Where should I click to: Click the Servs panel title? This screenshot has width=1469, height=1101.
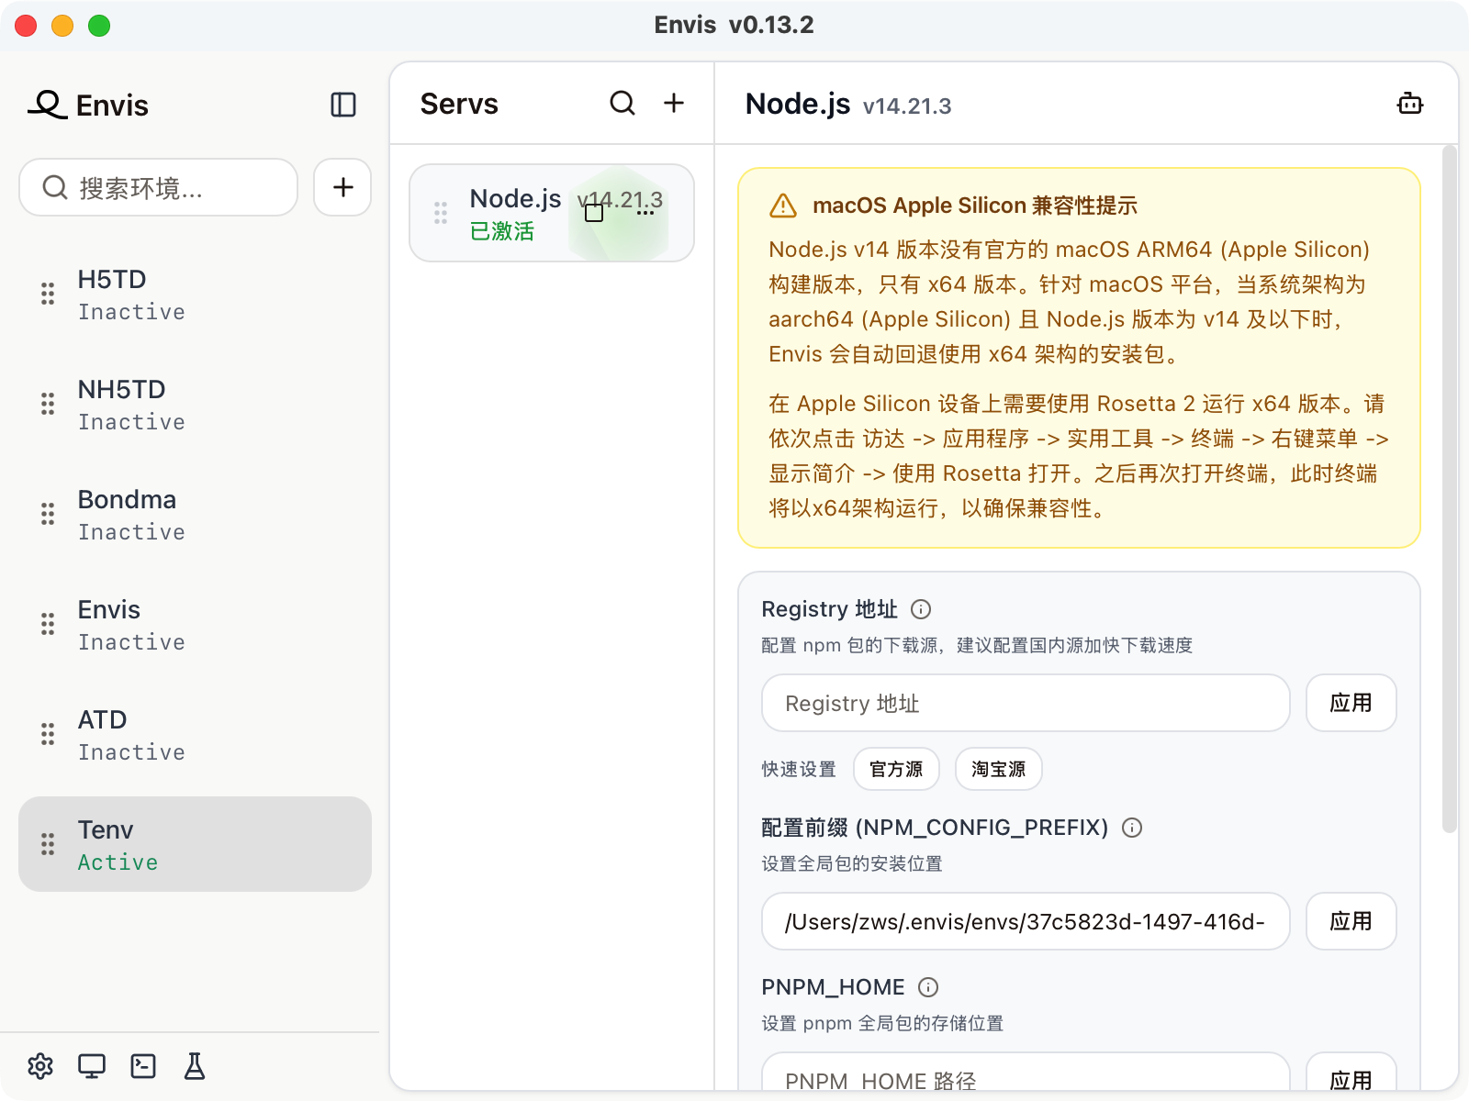(x=459, y=104)
